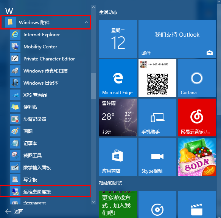
Task: Click the Private Character Editor label
Action: click(x=49, y=59)
